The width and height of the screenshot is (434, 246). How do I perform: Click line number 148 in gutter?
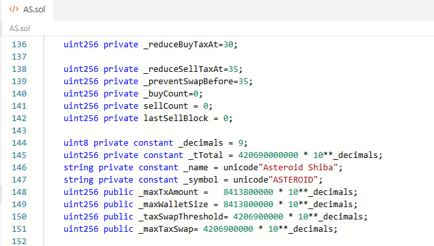(x=19, y=192)
